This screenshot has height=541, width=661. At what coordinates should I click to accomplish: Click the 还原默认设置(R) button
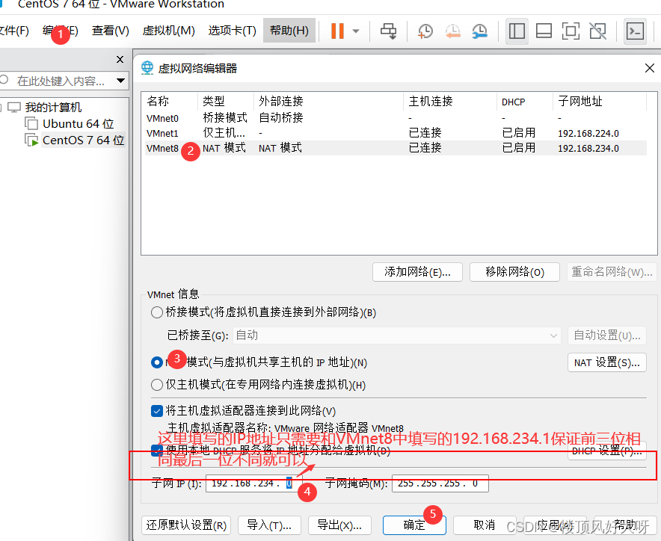click(x=185, y=525)
